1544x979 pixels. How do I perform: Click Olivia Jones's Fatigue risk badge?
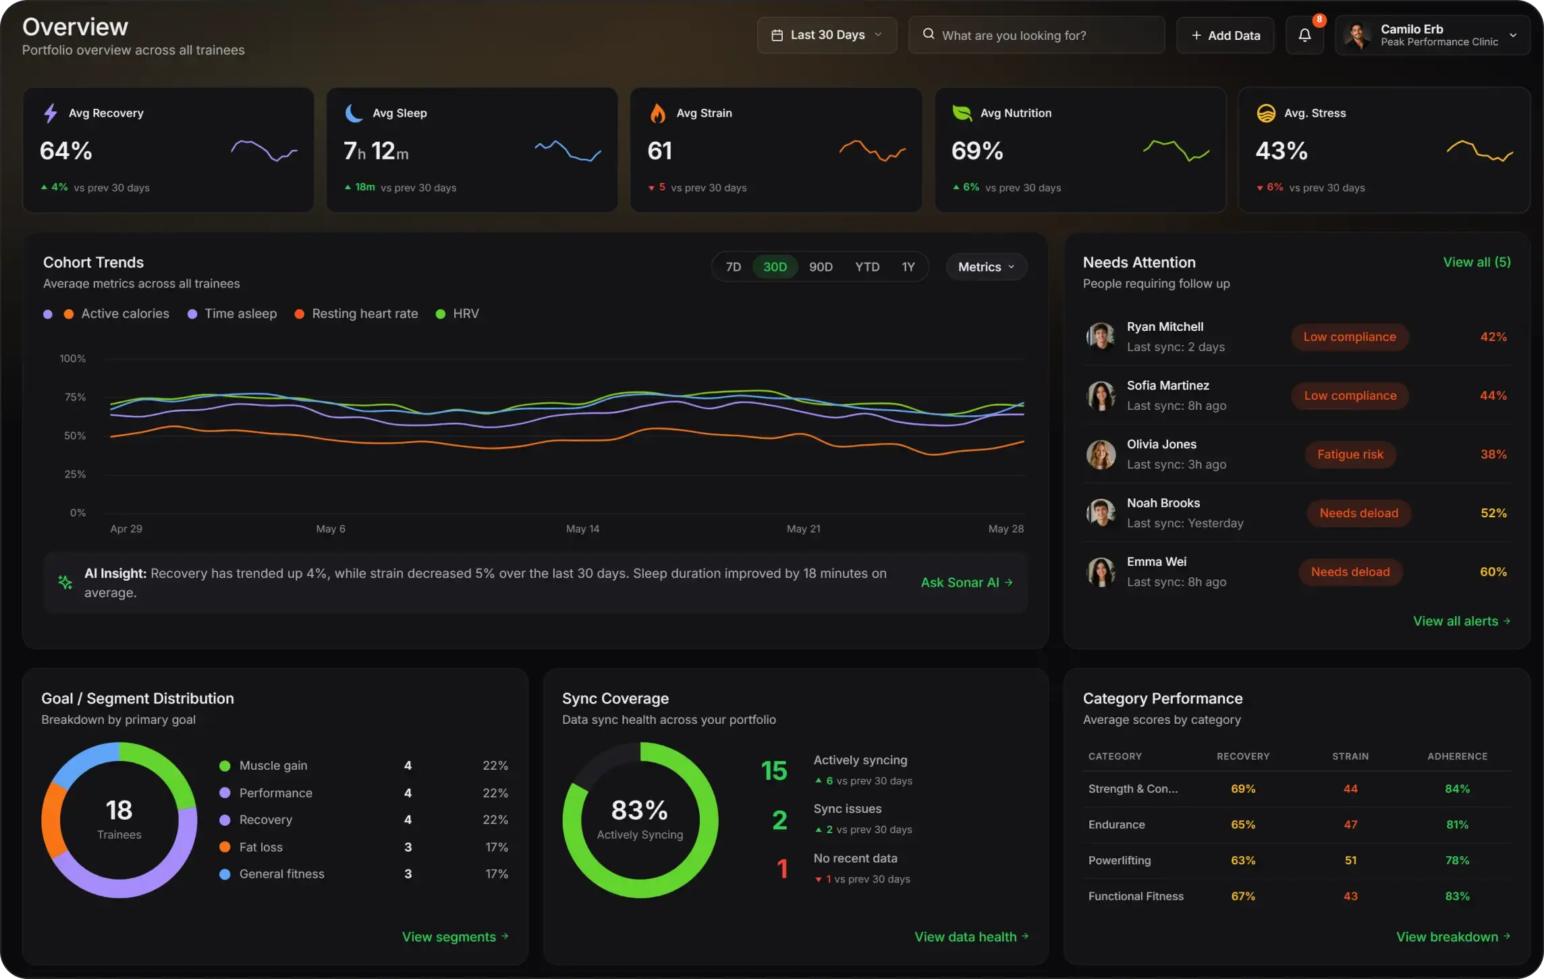[x=1350, y=454]
